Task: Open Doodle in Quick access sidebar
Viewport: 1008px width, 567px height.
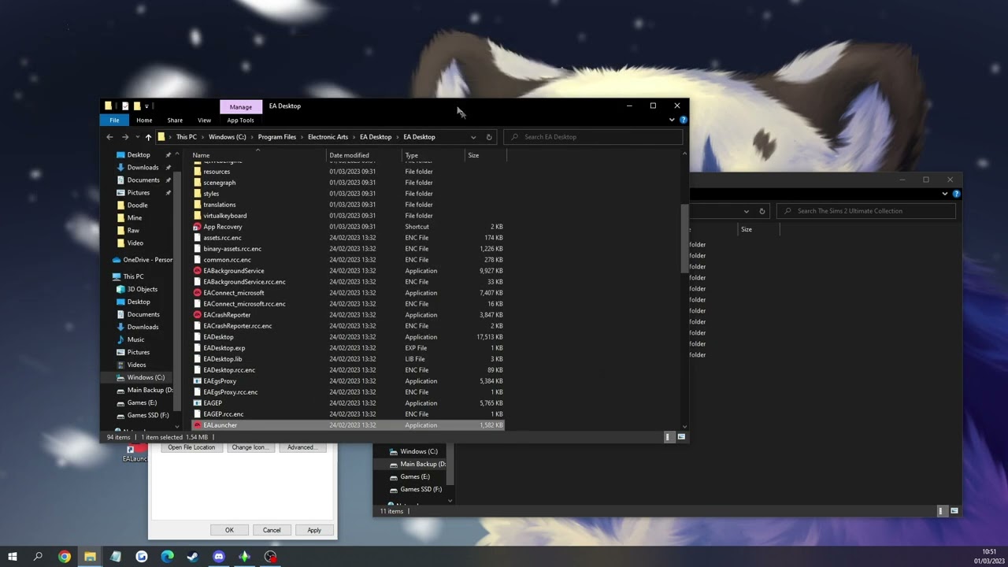Action: tap(137, 206)
